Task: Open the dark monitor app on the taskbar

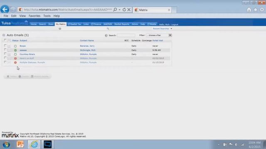Action: tap(48, 144)
